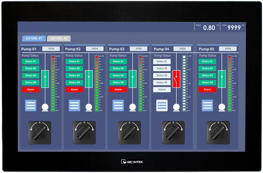Toggle the Pump 01 green breaker switch
Viewport: 263px width, 173px height.
pos(45,79)
